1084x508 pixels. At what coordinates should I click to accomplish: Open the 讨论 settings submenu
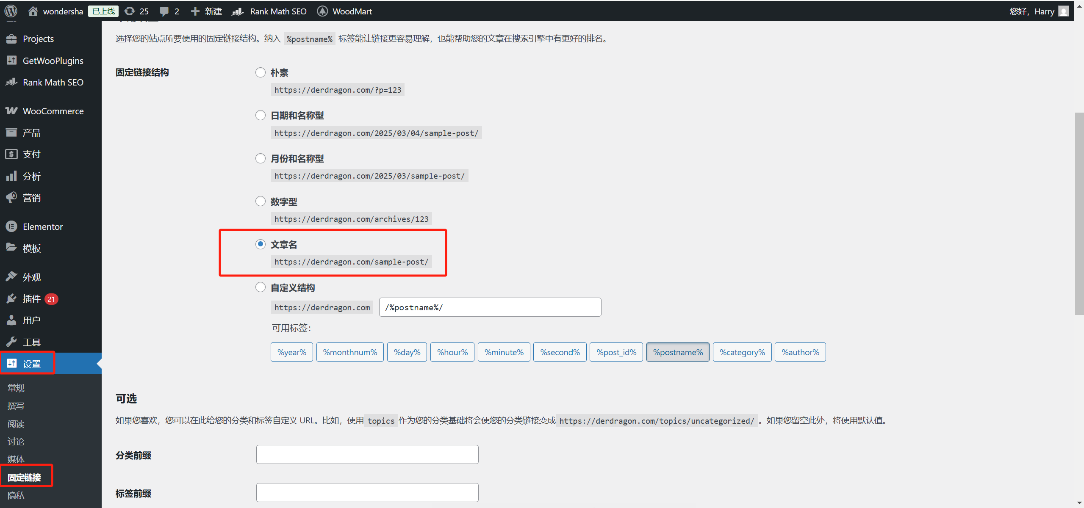(15, 441)
